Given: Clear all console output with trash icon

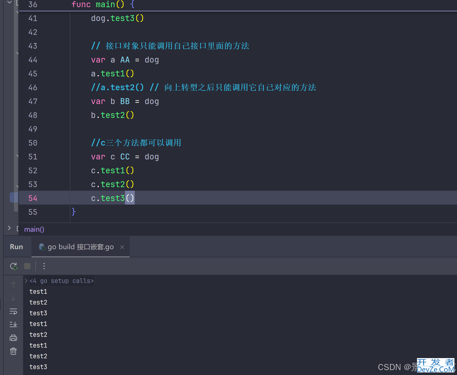Looking at the screenshot, I should pyautogui.click(x=13, y=351).
